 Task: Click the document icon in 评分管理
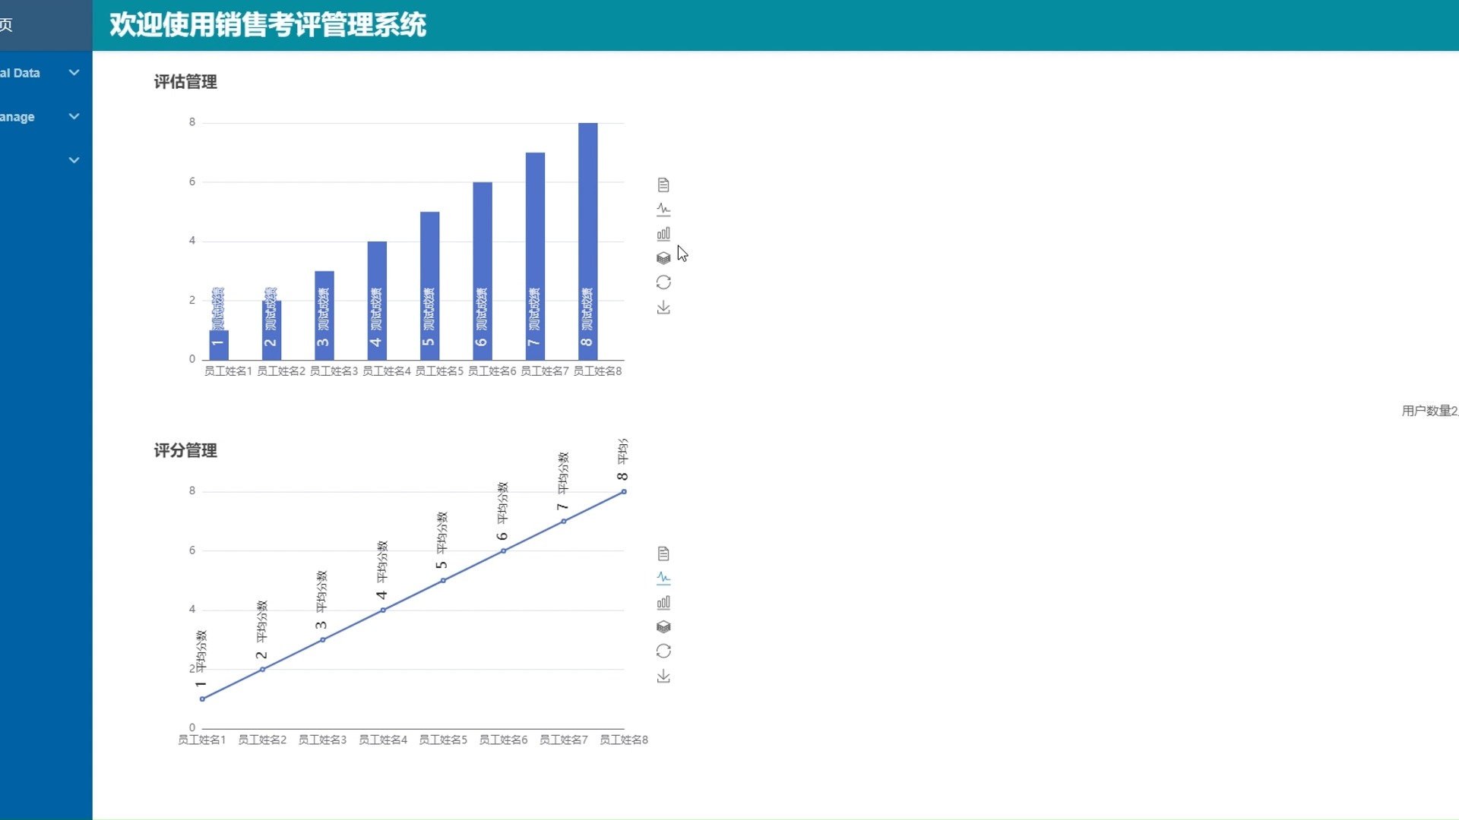point(663,553)
